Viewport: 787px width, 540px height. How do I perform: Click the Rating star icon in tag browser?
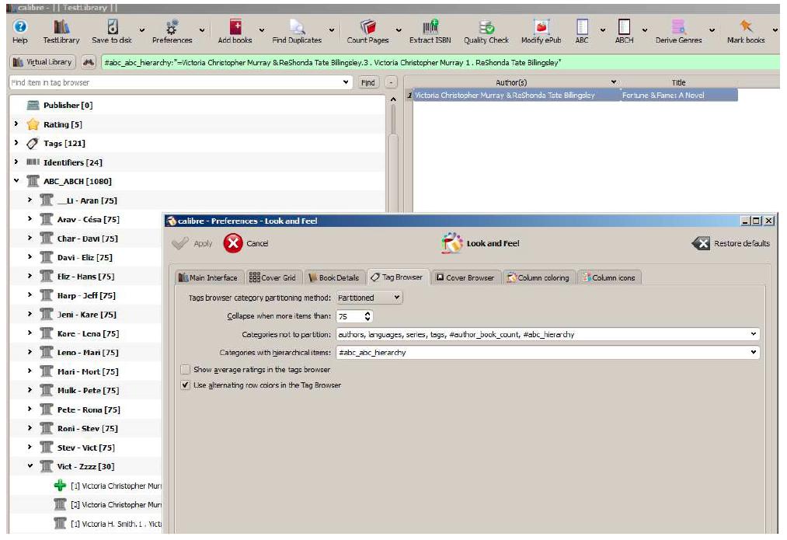coord(33,124)
